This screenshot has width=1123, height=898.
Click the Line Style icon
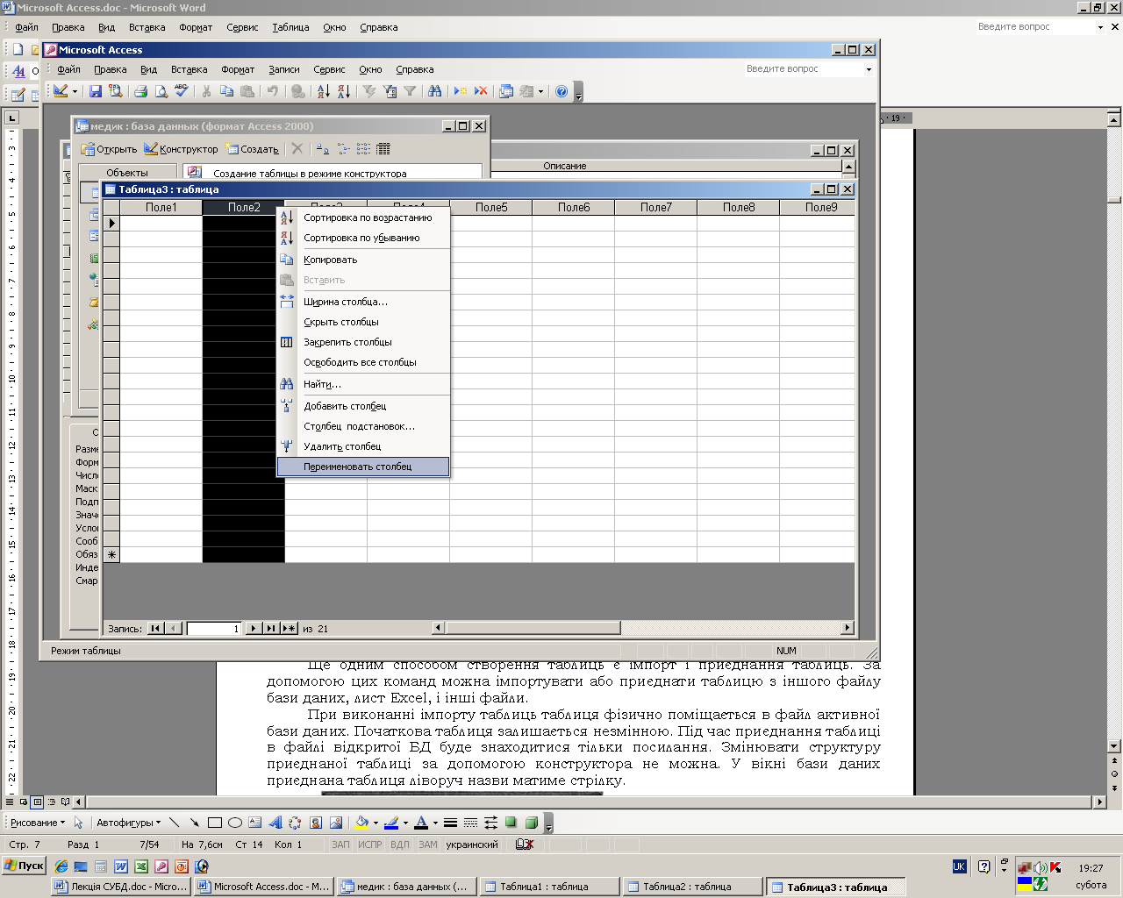click(450, 823)
